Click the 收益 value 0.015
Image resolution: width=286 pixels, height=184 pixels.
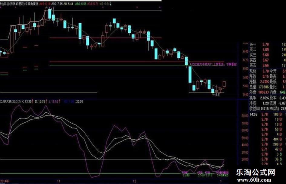tap(265, 108)
